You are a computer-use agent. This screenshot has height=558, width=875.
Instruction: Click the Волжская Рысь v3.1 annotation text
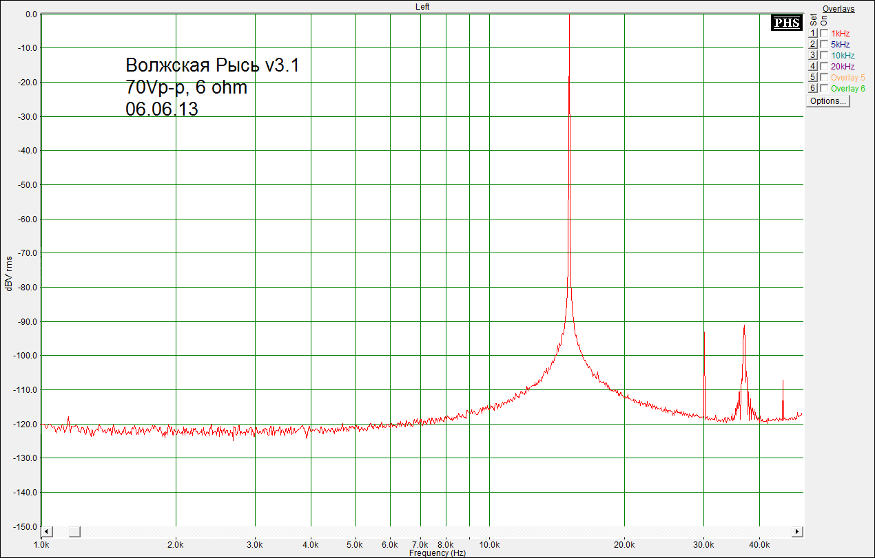point(212,65)
